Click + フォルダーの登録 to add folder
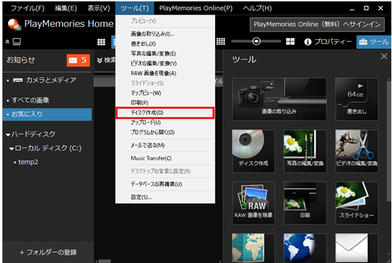This screenshot has height=263, width=392. pyautogui.click(x=48, y=252)
